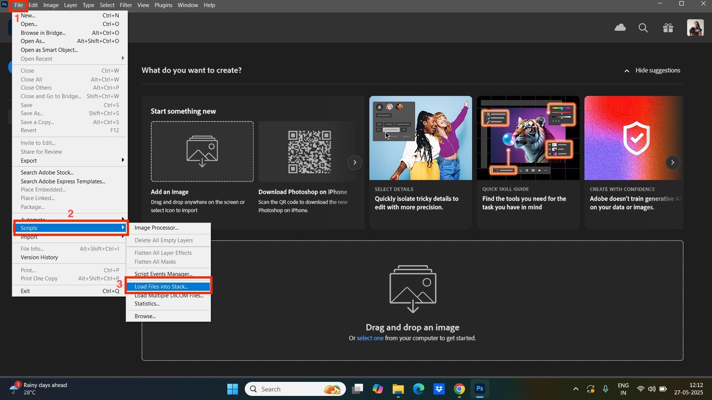Image resolution: width=712 pixels, height=400 pixels.
Task: Choose Open as Smart Object
Action: (x=70, y=50)
